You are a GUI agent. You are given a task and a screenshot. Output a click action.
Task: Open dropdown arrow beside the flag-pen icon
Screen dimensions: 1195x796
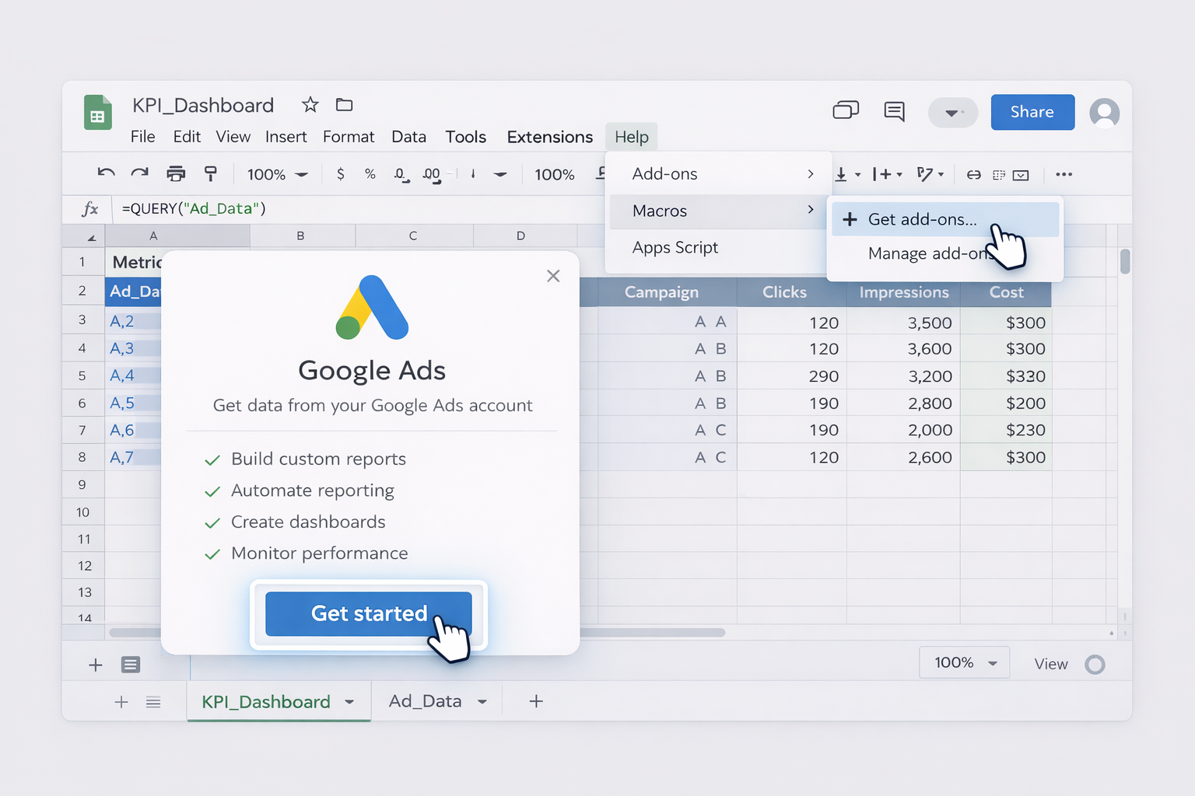941,175
